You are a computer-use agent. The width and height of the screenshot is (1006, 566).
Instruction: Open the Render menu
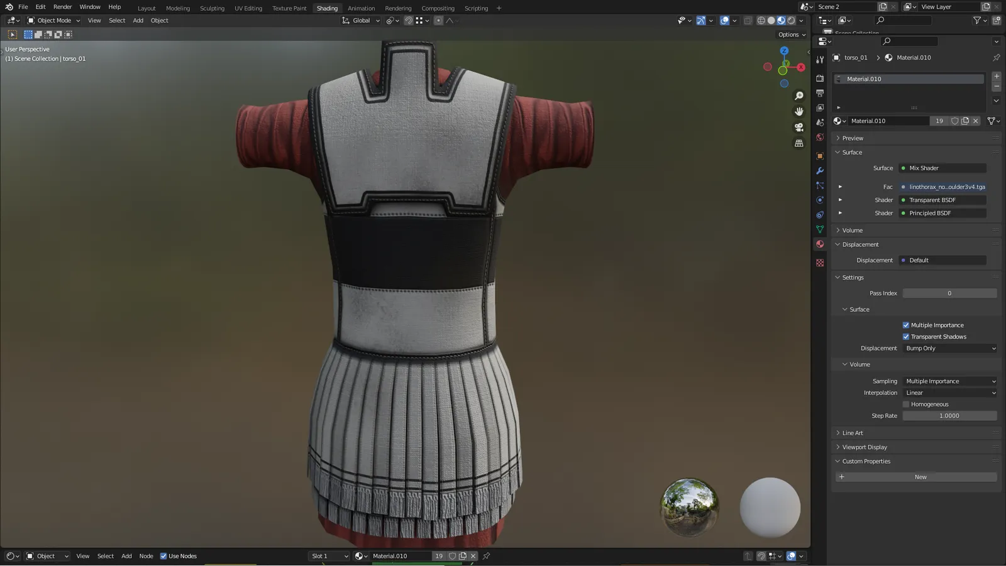pos(62,7)
